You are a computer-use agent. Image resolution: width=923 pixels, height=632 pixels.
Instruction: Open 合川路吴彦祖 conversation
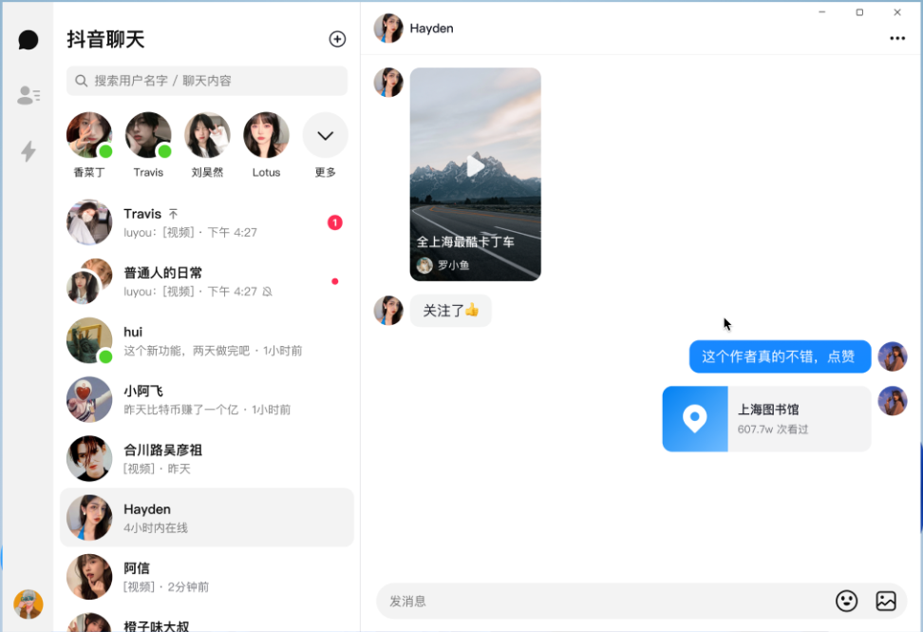(x=207, y=458)
